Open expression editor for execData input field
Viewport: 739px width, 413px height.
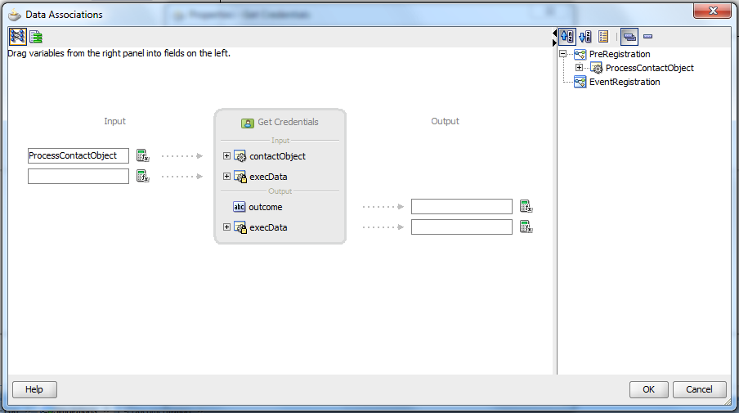(x=142, y=177)
